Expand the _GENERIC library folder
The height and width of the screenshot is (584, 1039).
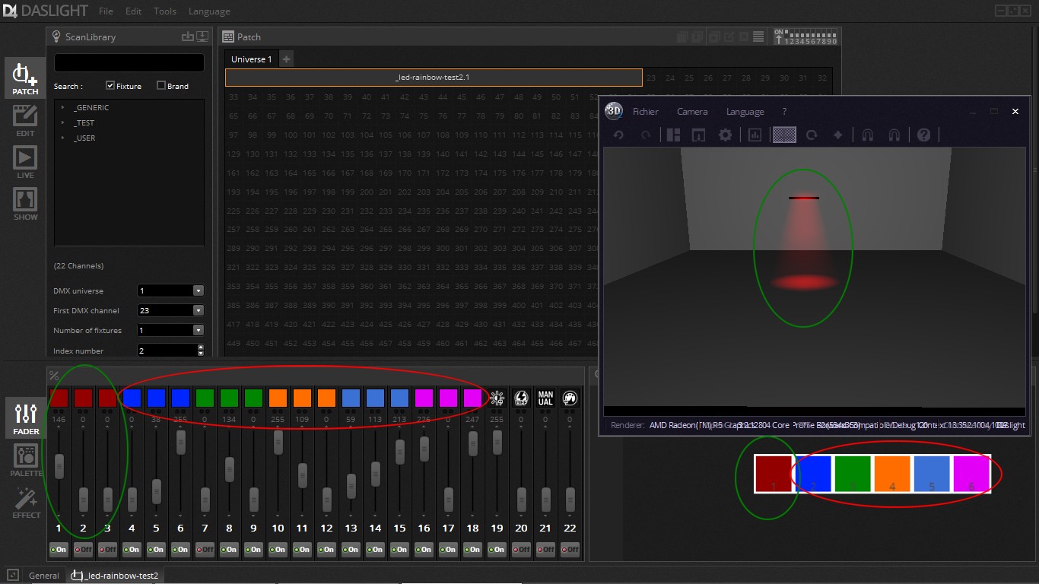click(63, 108)
